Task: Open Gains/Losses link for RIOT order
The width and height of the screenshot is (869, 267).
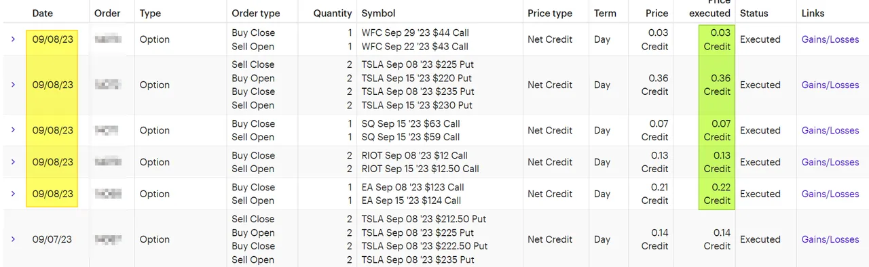Action: click(830, 162)
